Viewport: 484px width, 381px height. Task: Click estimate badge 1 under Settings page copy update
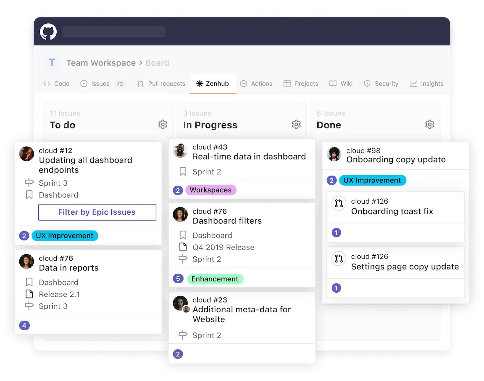point(336,288)
